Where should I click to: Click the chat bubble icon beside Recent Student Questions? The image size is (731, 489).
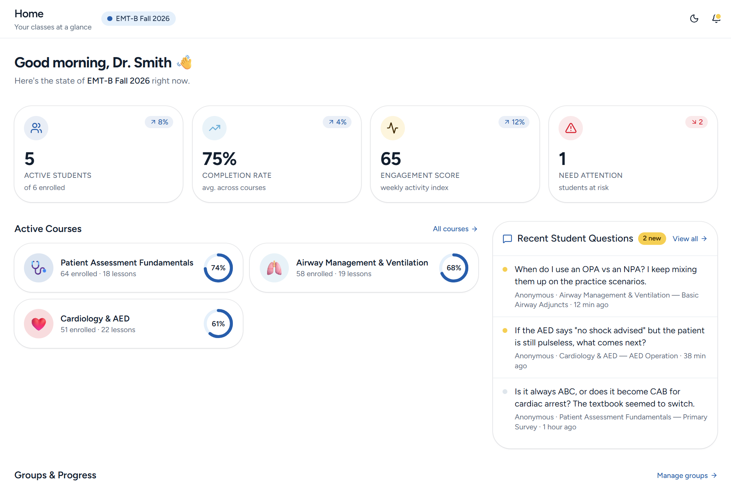507,239
